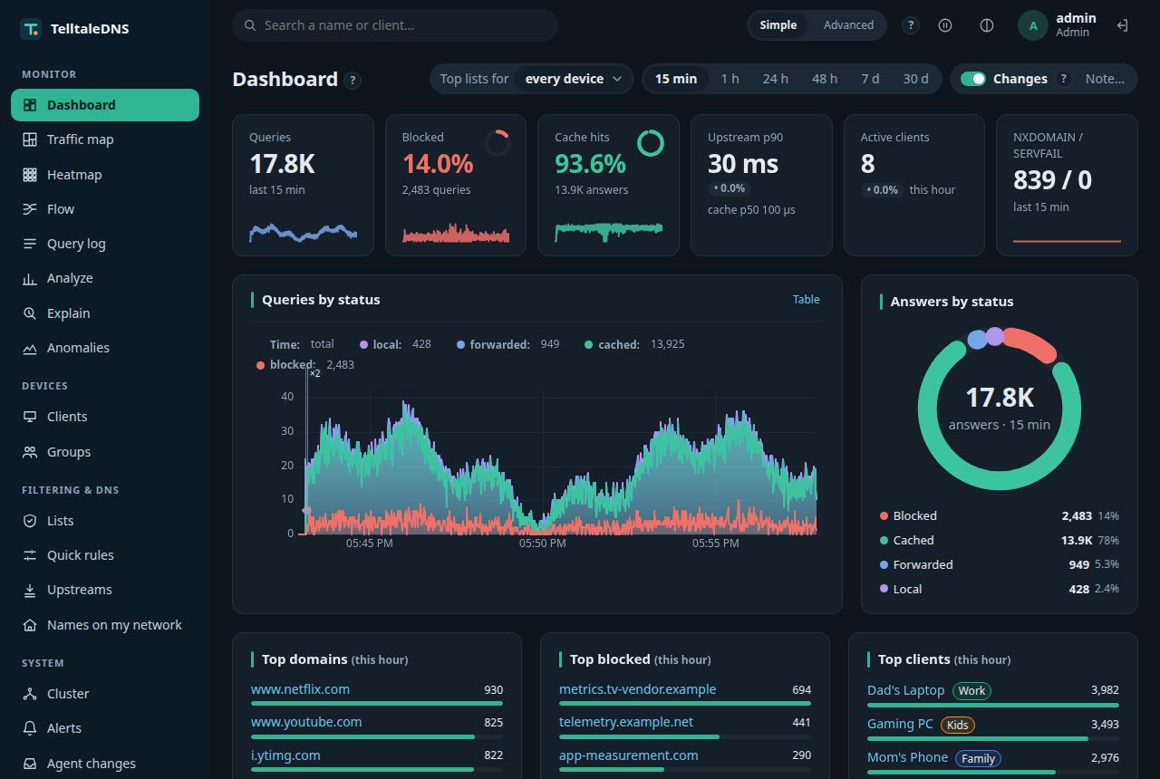Open the Flow view icon
This screenshot has width=1160, height=779.
click(30, 209)
